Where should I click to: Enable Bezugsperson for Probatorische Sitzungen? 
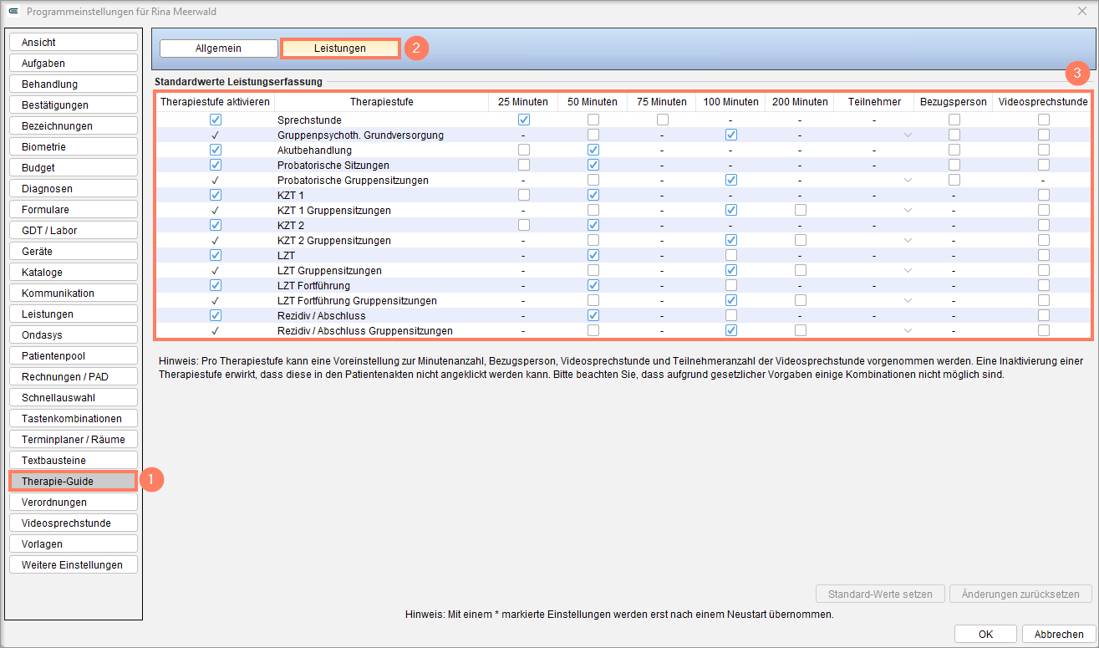(954, 165)
